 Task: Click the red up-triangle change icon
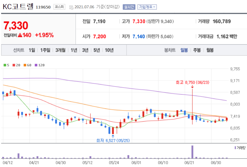(20, 35)
